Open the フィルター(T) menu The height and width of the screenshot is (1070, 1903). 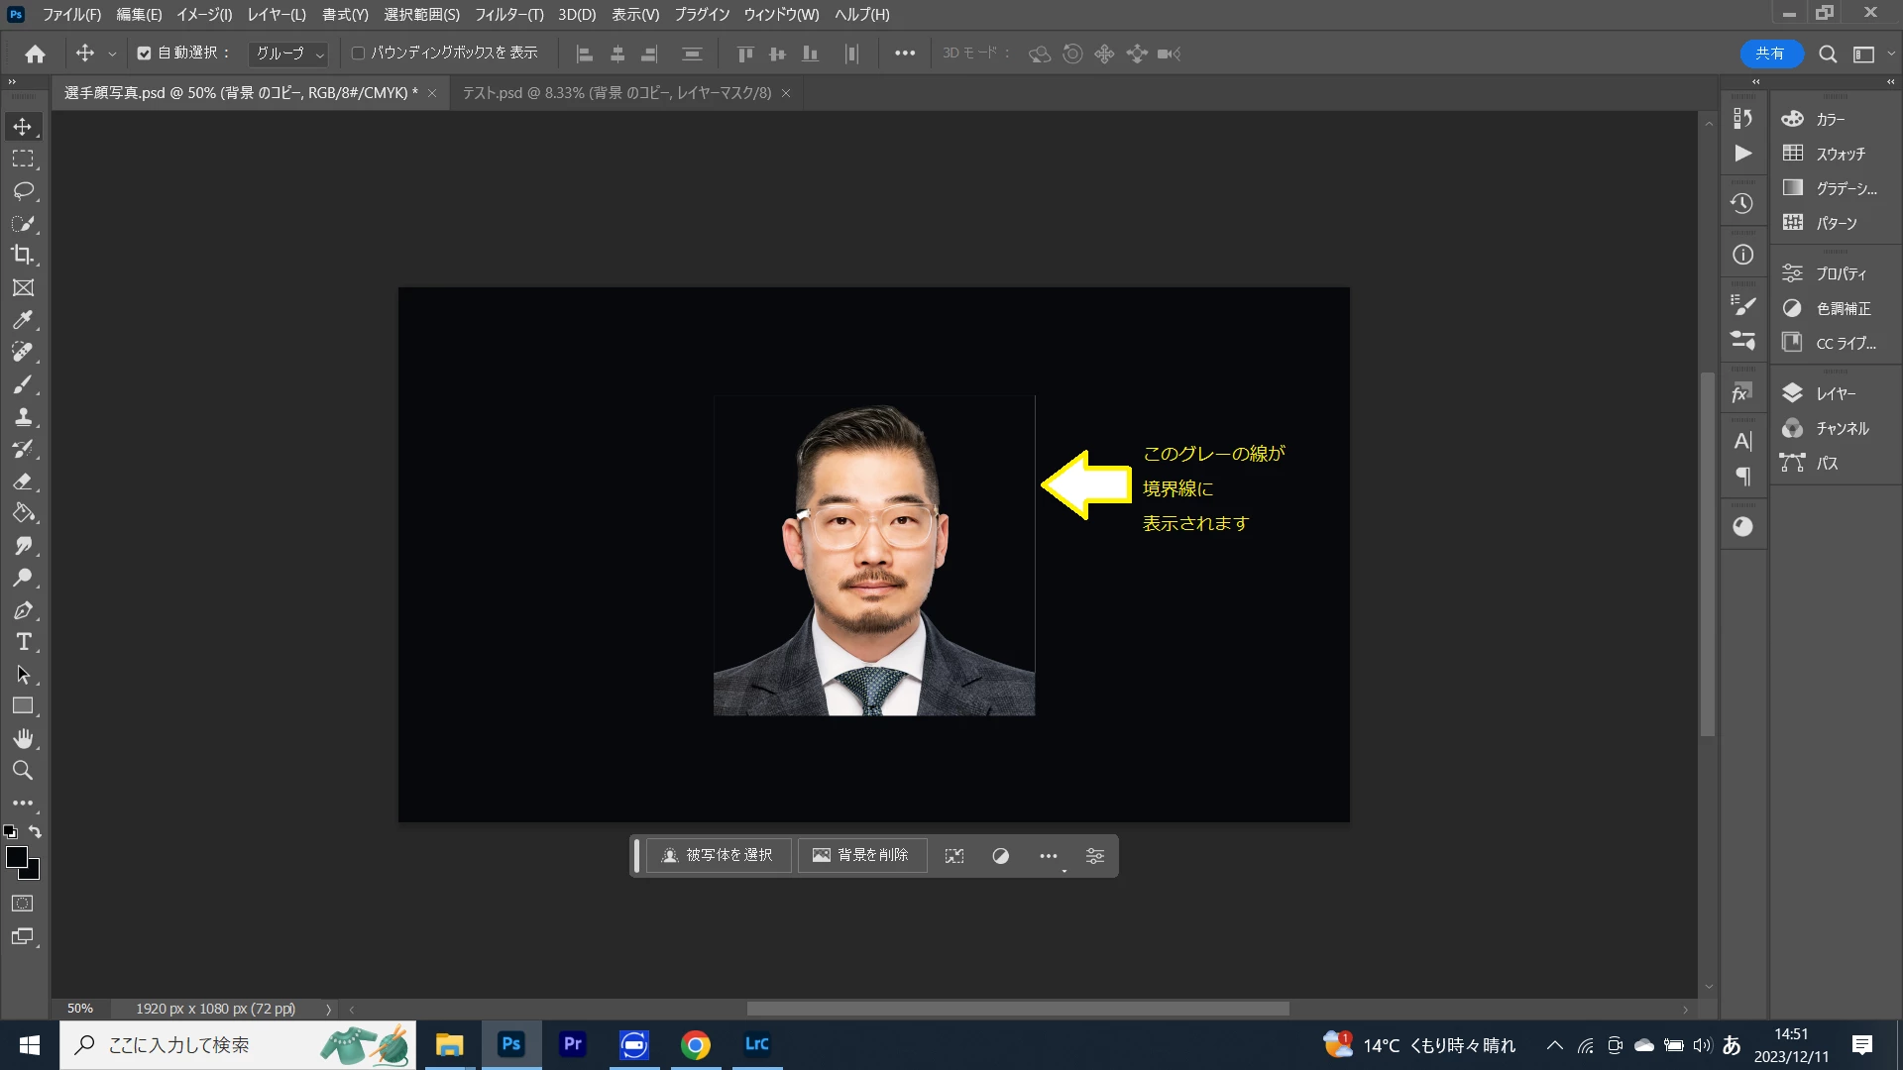point(508,15)
